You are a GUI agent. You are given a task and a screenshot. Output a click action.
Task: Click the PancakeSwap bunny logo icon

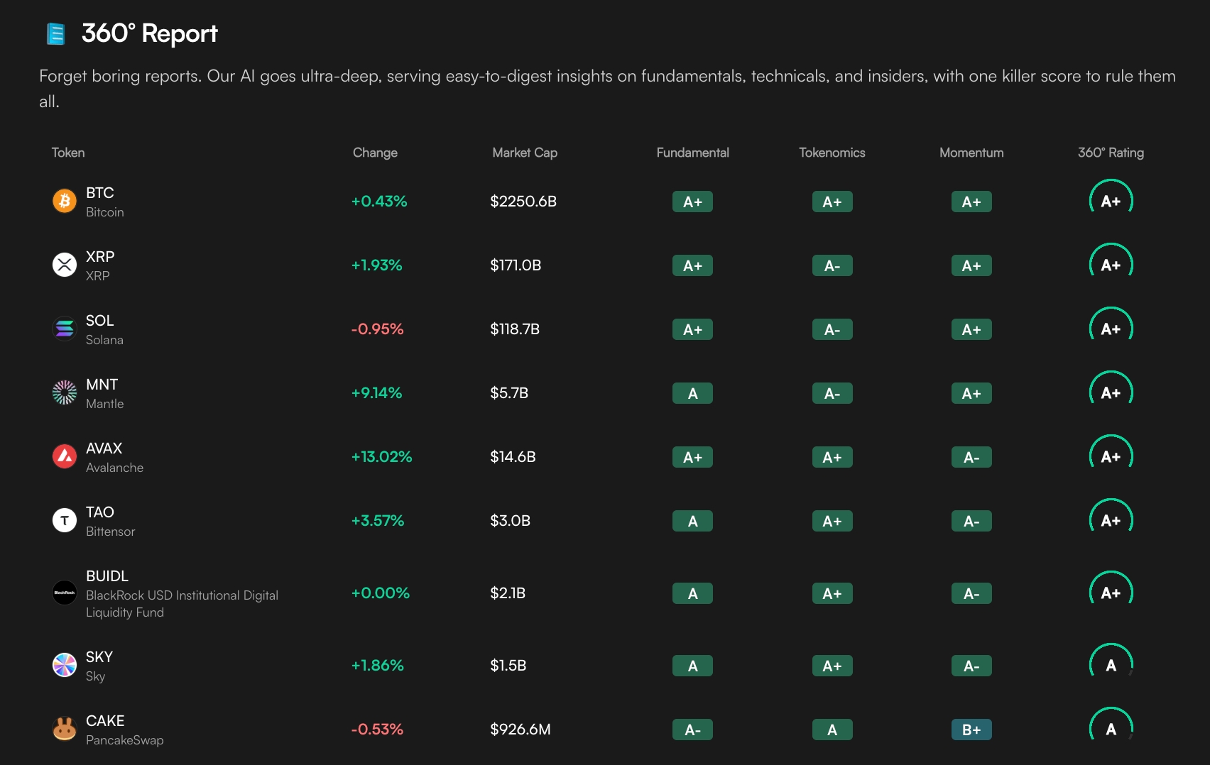pyautogui.click(x=65, y=729)
